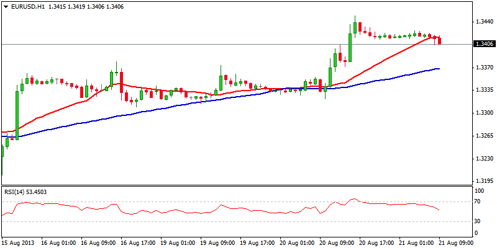Click the 15 Aug 2013 time label
This screenshot has width=497, height=248.
17,242
